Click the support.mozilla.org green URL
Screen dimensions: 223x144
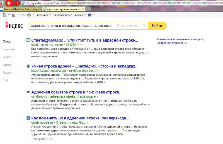(49, 70)
